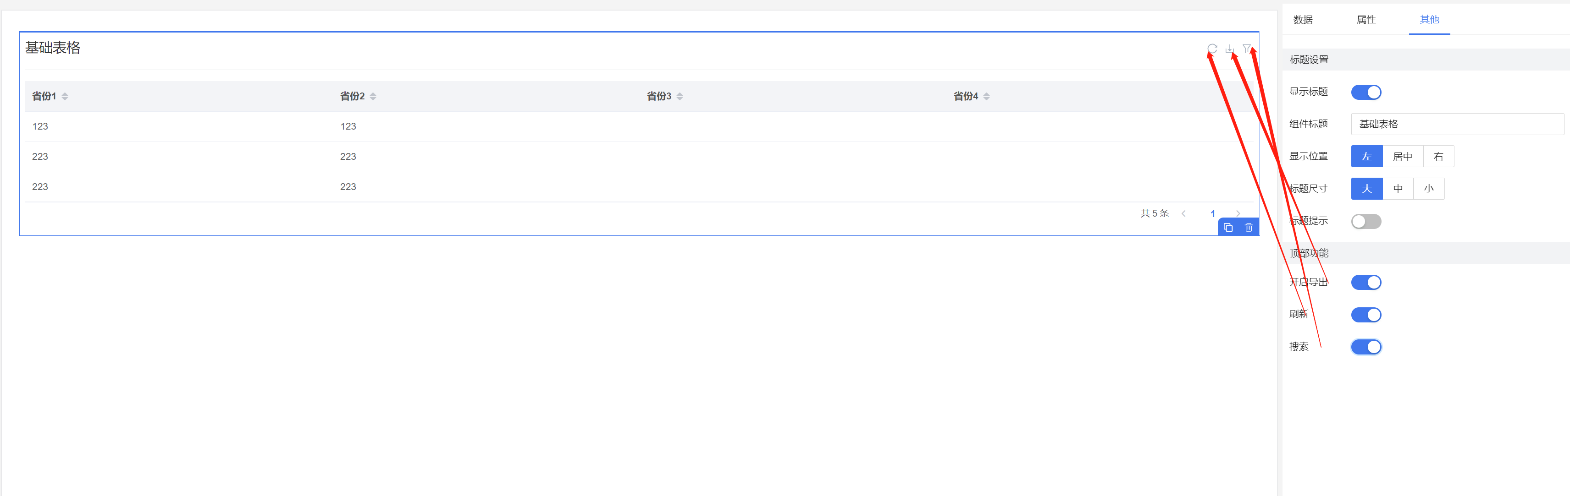Switch to the 数据 tab
Screen dimensions: 1570x496
click(x=1303, y=20)
